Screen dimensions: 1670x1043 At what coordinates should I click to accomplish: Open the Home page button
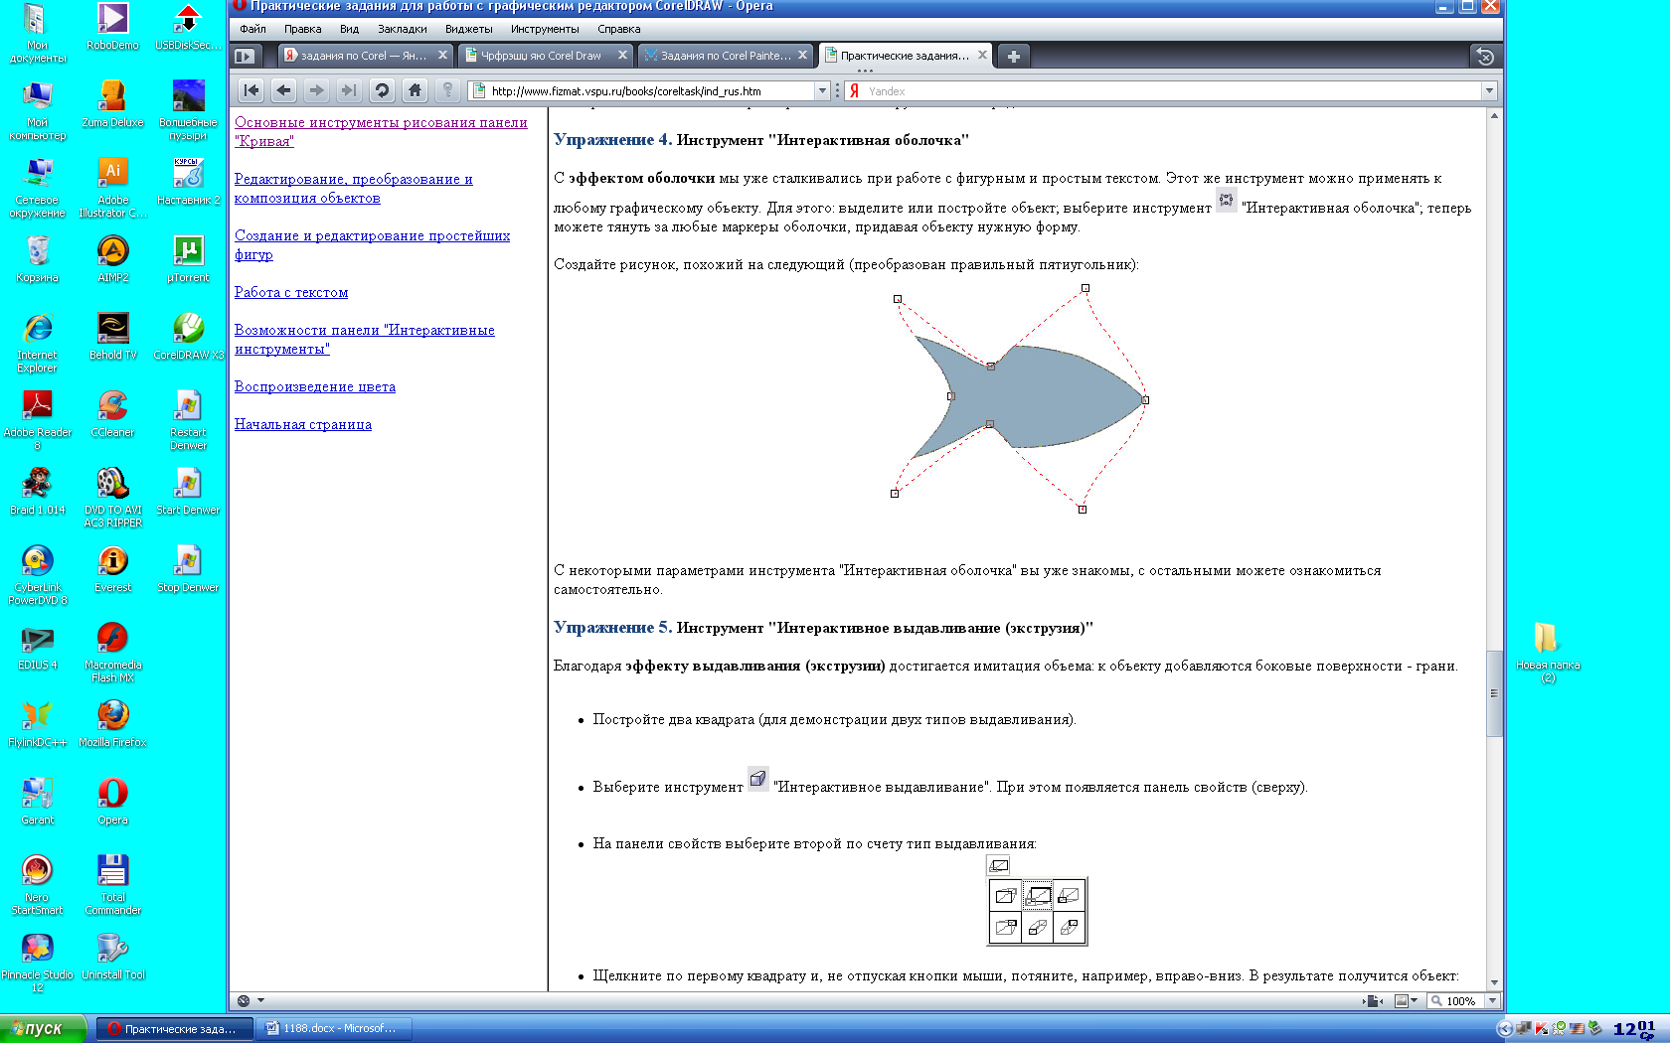pyautogui.click(x=415, y=90)
